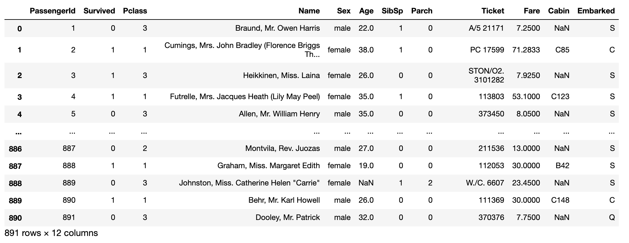
Task: Click ticket value PC 17599
Action: [487, 50]
